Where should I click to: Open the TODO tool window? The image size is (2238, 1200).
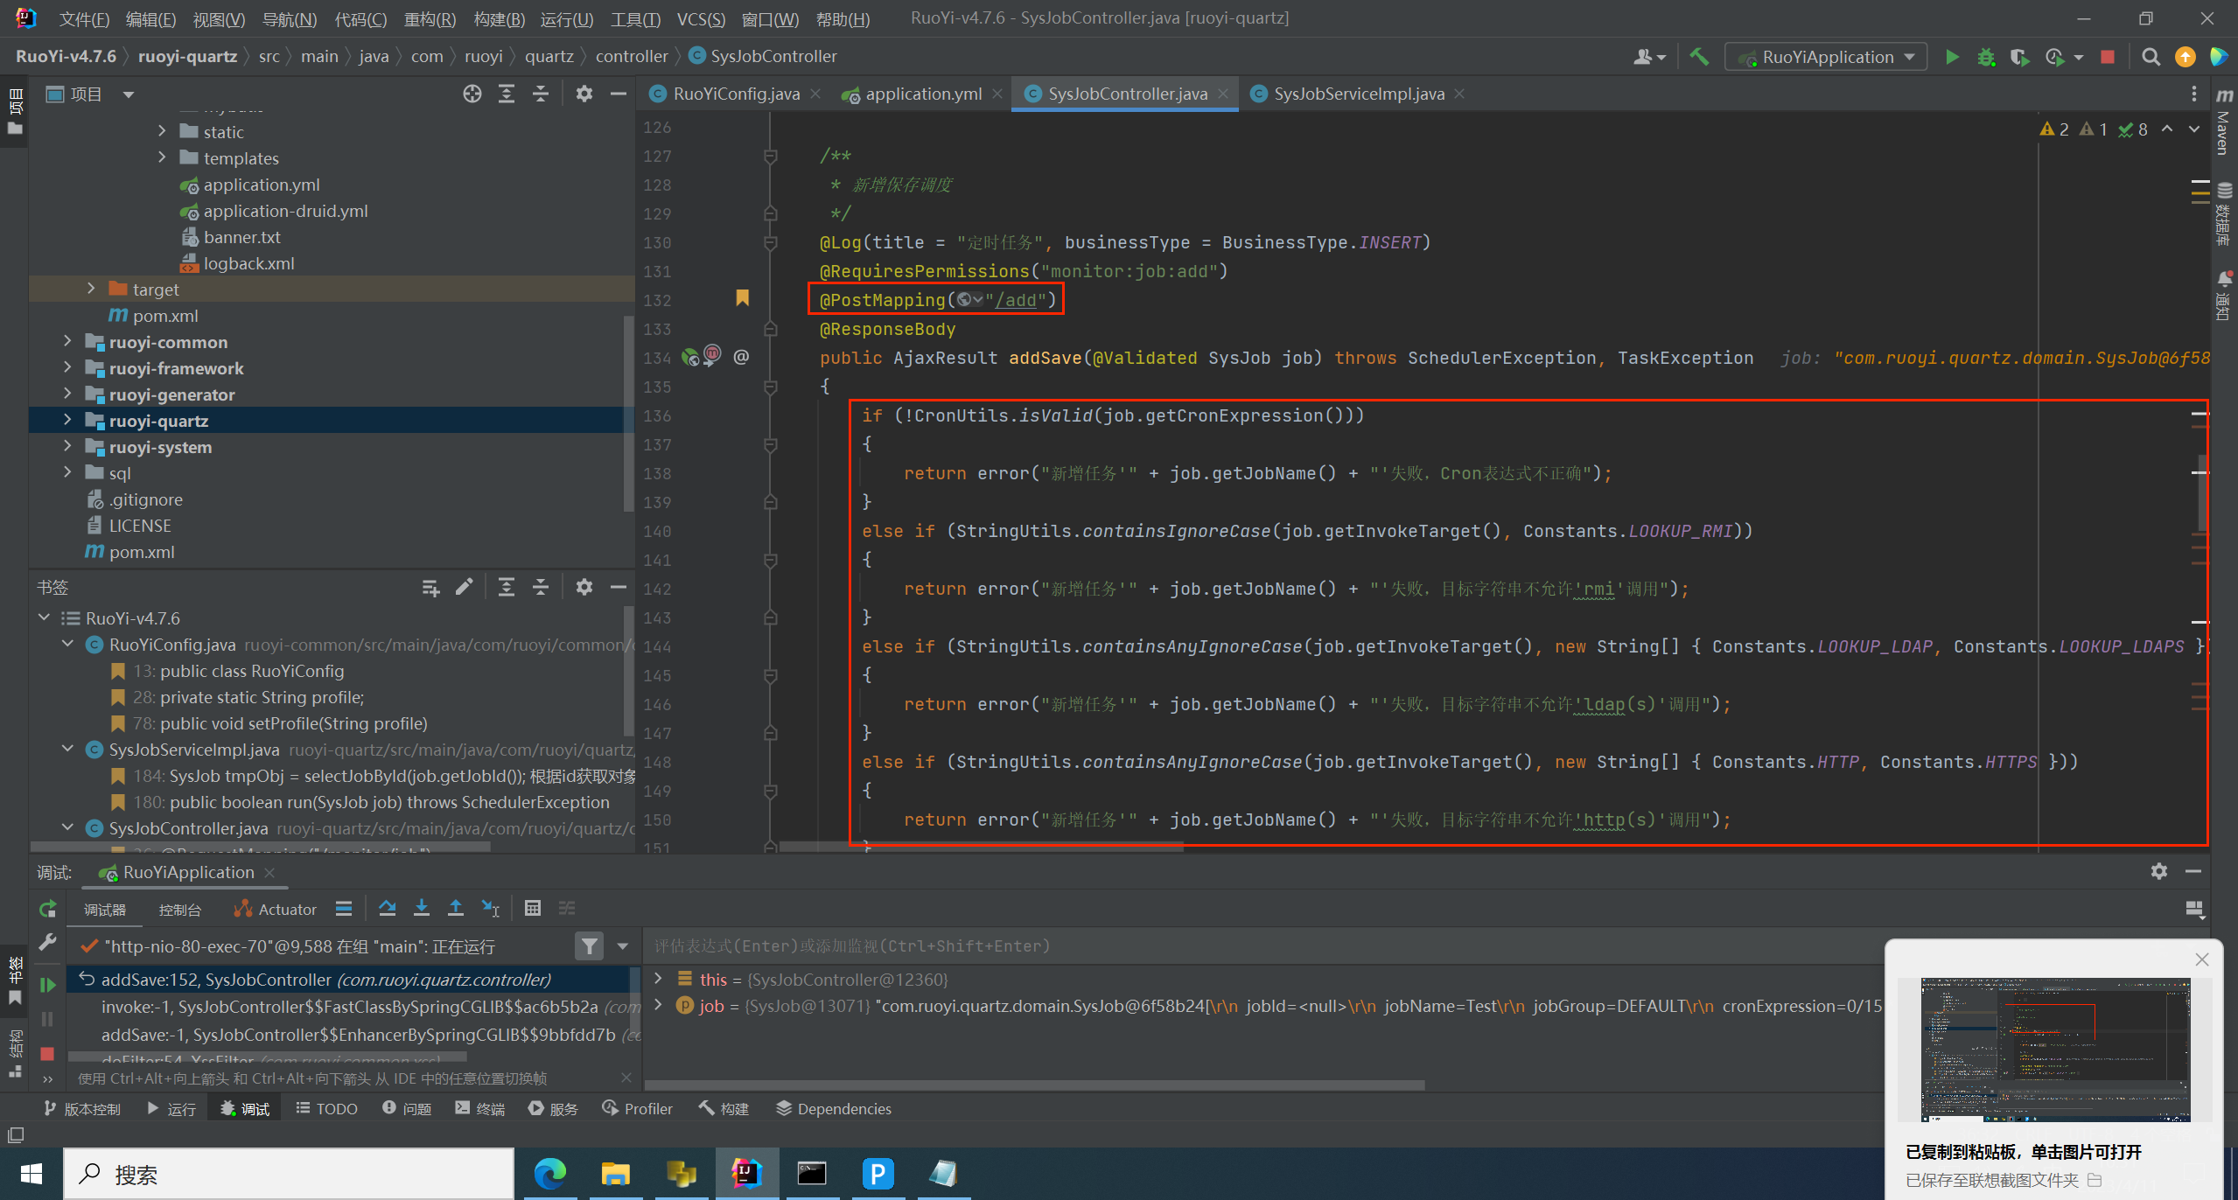(x=327, y=1108)
